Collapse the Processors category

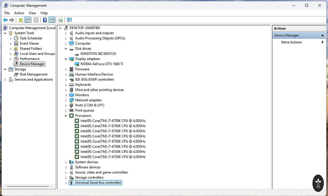pos(66,116)
